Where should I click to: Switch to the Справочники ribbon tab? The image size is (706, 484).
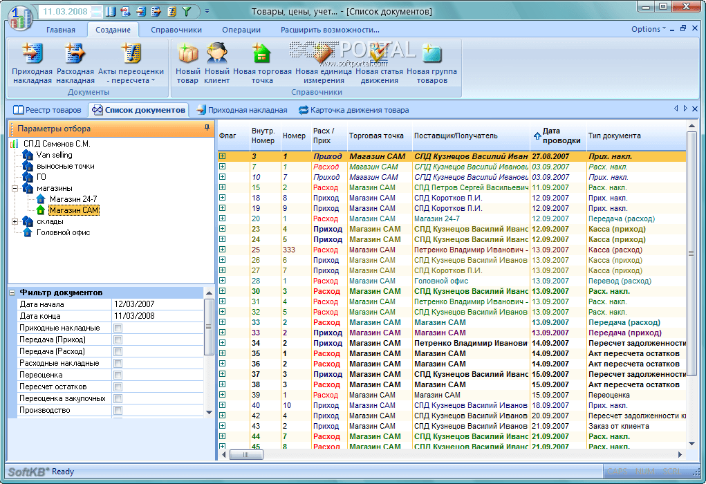pyautogui.click(x=176, y=30)
